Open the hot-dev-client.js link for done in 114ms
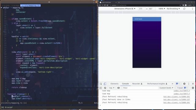This screenshot has height=110, width=196. coord(176,100)
